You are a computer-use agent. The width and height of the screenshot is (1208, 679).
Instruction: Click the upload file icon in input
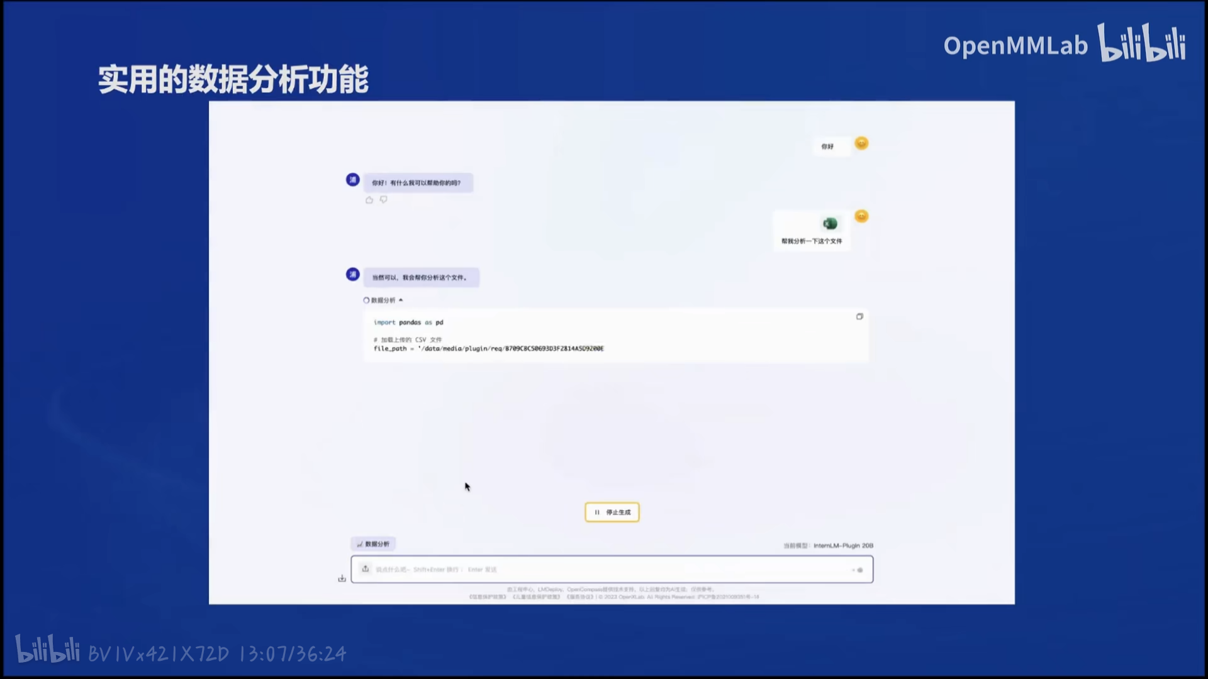tap(366, 569)
